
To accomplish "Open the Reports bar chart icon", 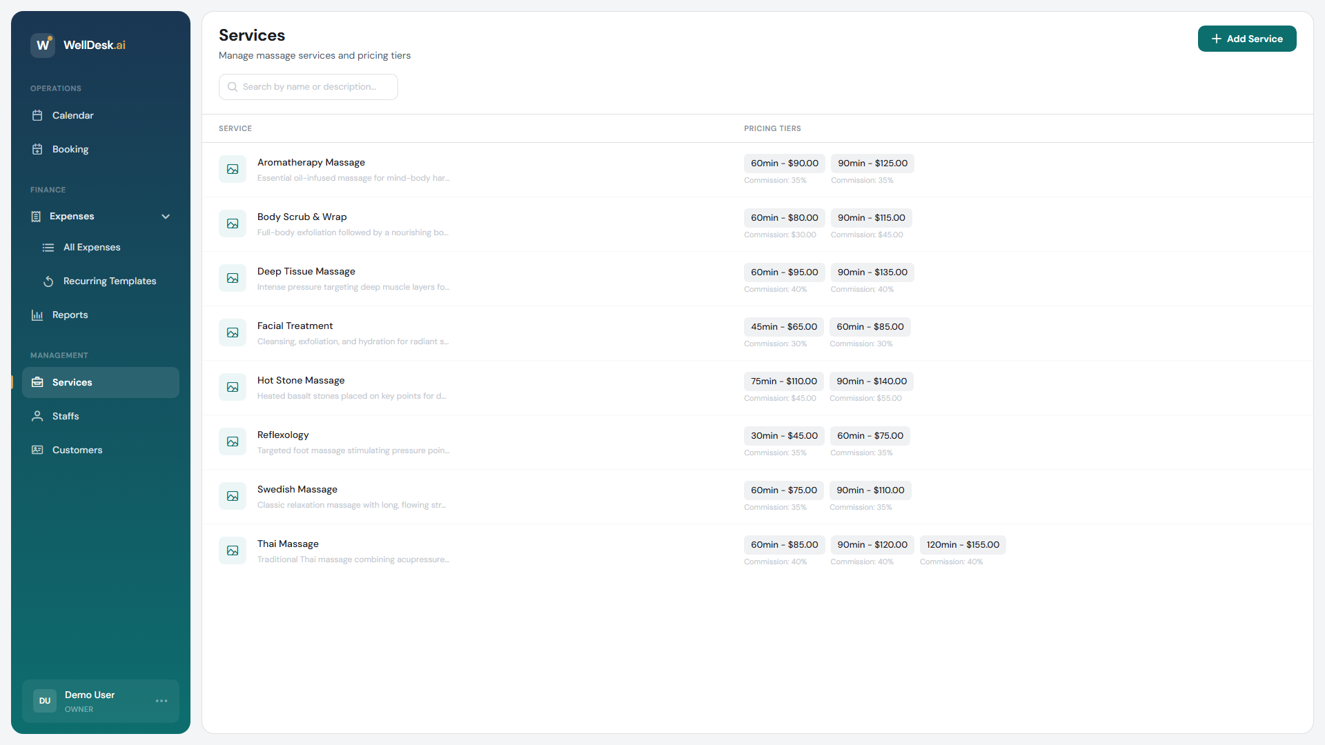I will (x=37, y=315).
